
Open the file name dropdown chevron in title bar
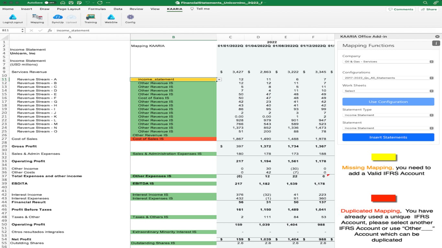(x=265, y=3)
